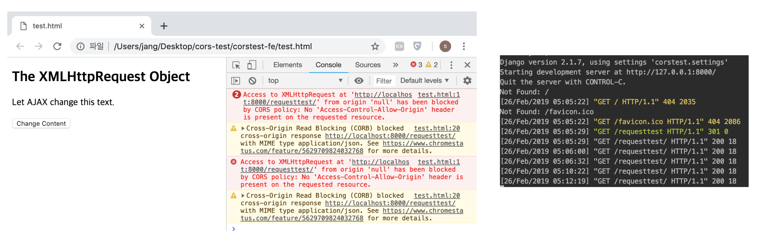
Task: Open the Default levels dropdown
Action: pyautogui.click(x=424, y=81)
